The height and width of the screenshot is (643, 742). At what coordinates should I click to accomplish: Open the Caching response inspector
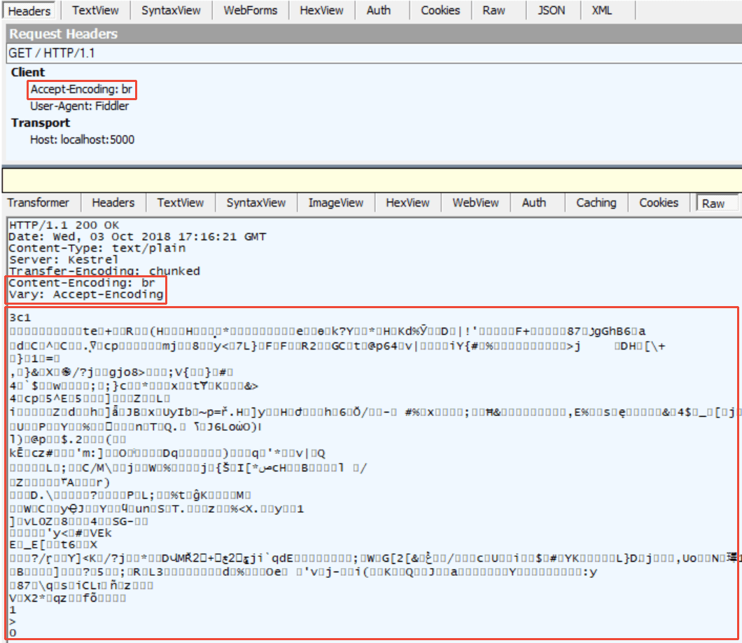[x=595, y=202]
